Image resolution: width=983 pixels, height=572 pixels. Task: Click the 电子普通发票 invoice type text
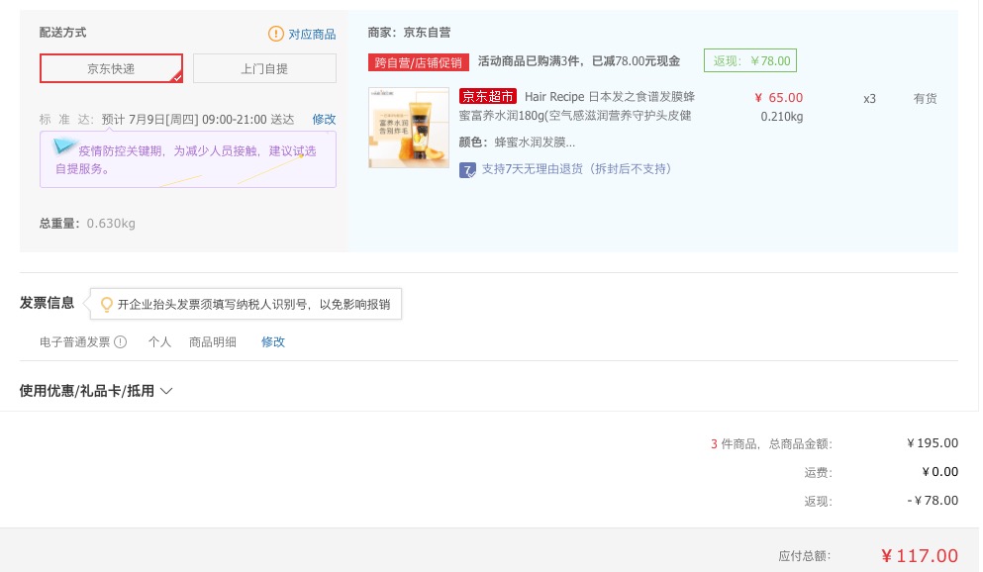74,342
